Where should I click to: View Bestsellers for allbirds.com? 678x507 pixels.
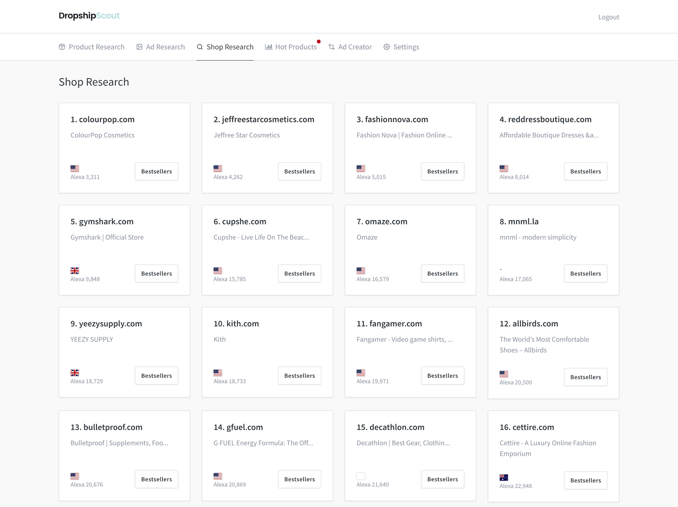pos(586,377)
